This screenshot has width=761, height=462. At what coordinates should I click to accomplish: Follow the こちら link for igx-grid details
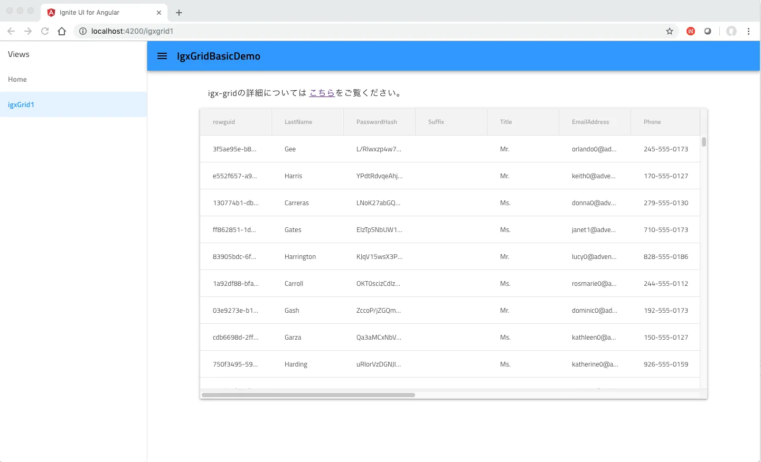click(322, 93)
